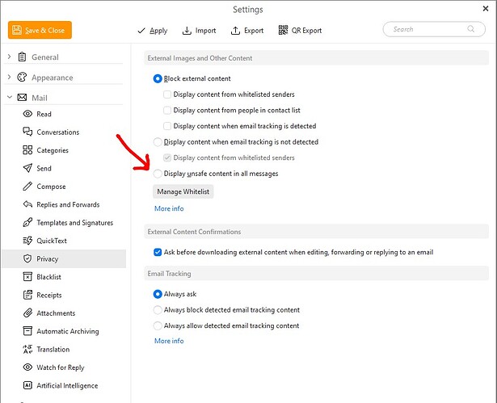Viewport: 497px width, 403px height.
Task: Open More info link under Email Tracking
Action: pyautogui.click(x=169, y=341)
